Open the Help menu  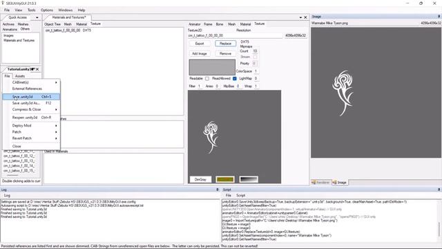coord(81,10)
